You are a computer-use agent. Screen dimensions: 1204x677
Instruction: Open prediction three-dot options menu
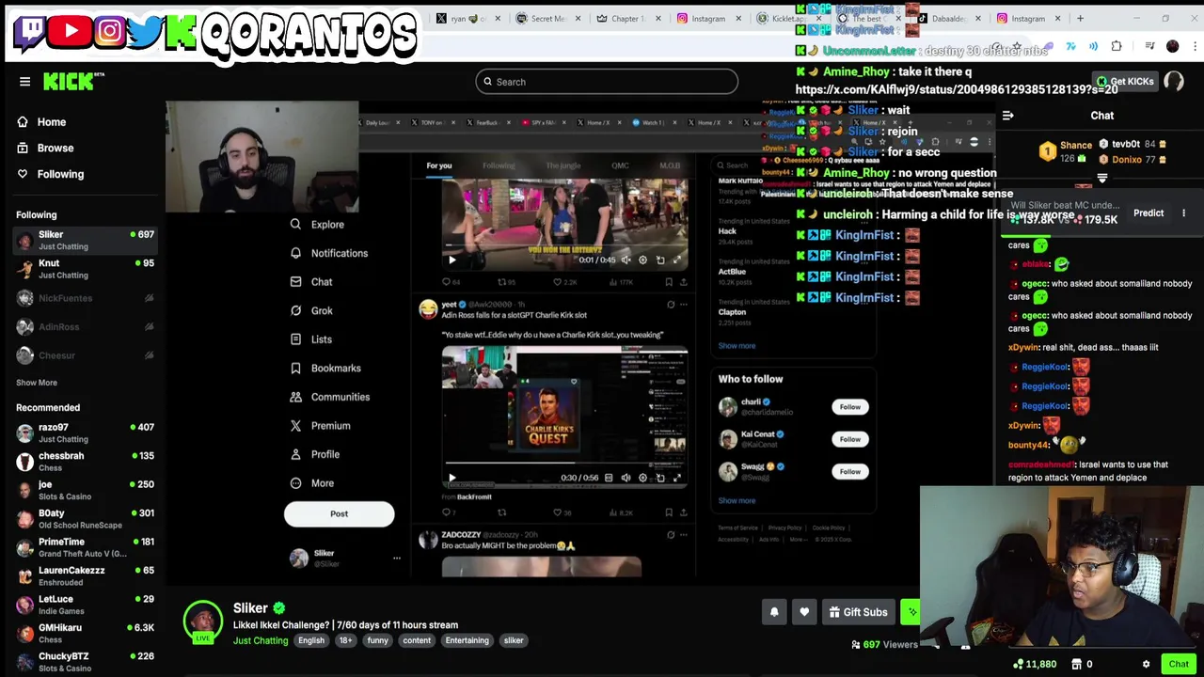[x=1183, y=213]
